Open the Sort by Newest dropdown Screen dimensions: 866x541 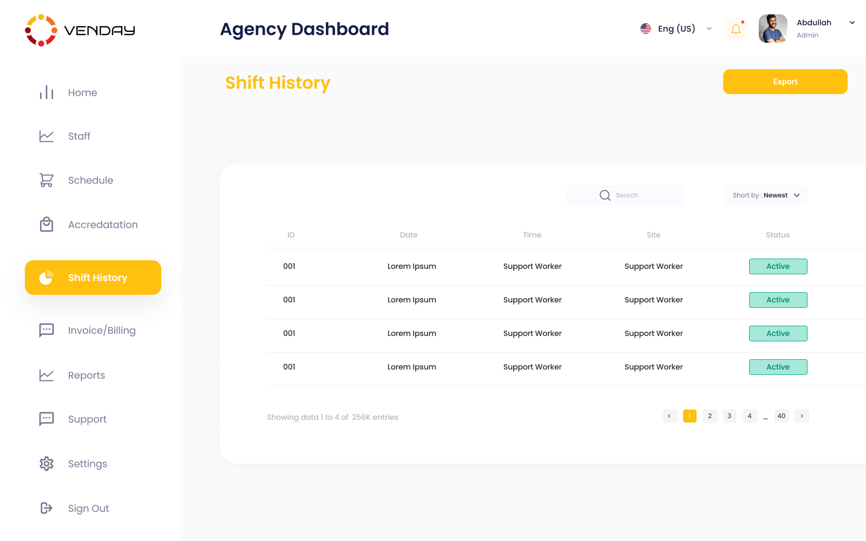click(x=765, y=195)
